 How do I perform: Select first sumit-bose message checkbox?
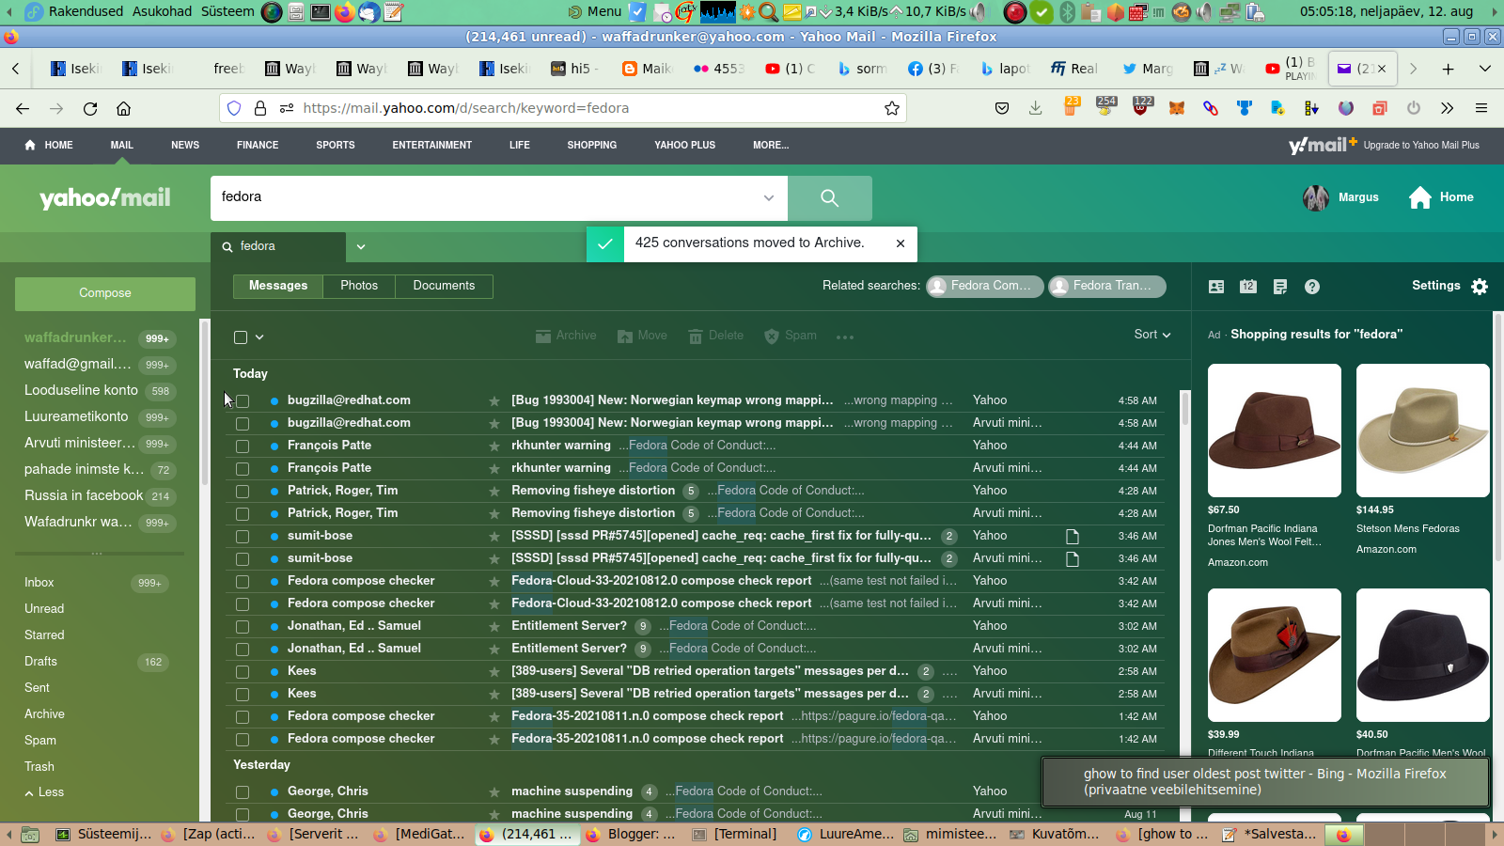tap(243, 537)
